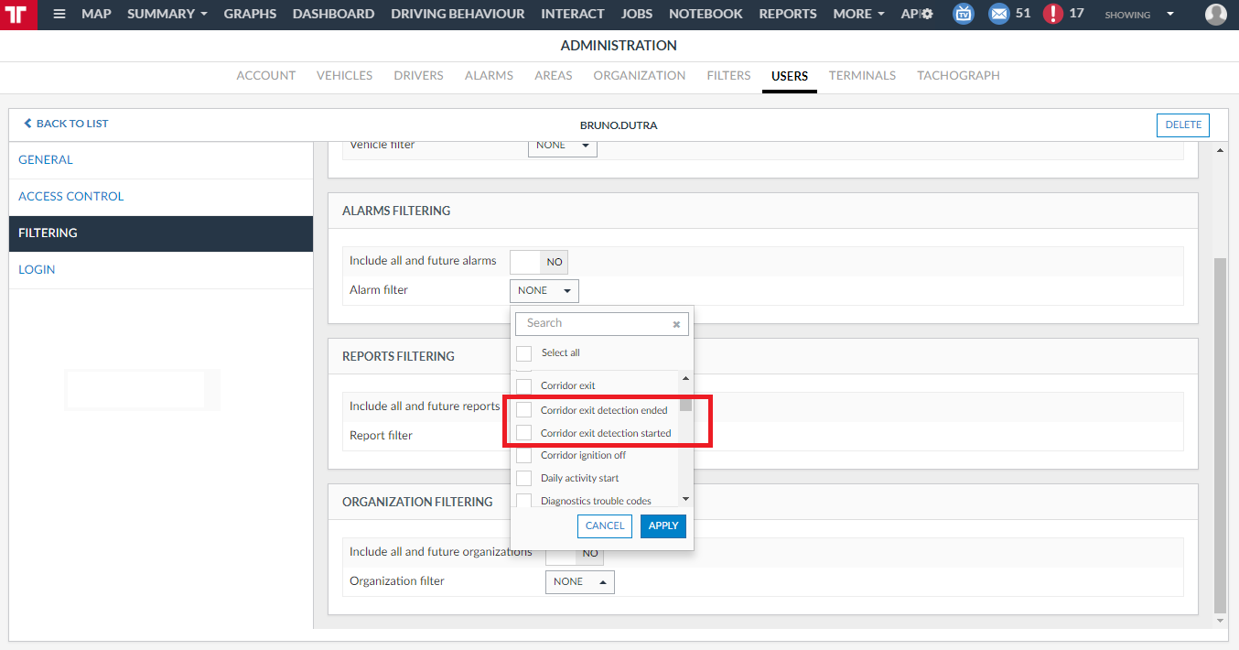Click the API settings gear icon
Image resolution: width=1239 pixels, height=650 pixels.
[x=927, y=15]
